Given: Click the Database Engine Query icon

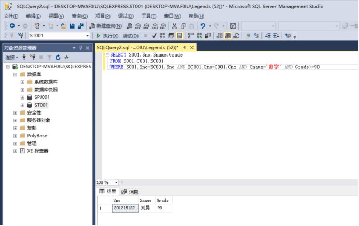Looking at the screenshot, I should click(129, 26).
